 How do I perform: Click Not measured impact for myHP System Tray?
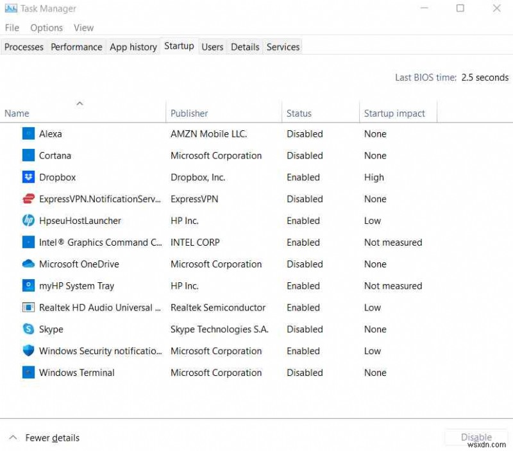[x=393, y=285]
